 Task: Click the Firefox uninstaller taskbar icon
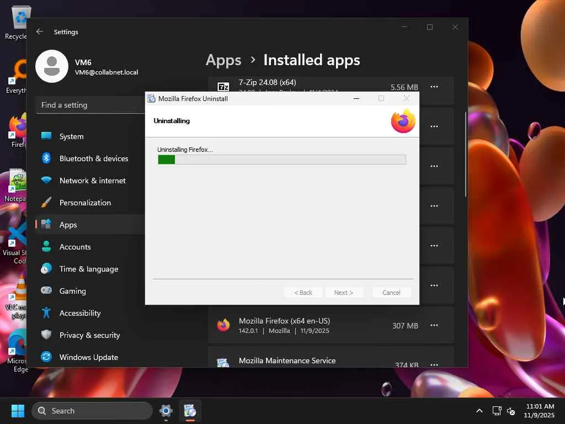[190, 411]
